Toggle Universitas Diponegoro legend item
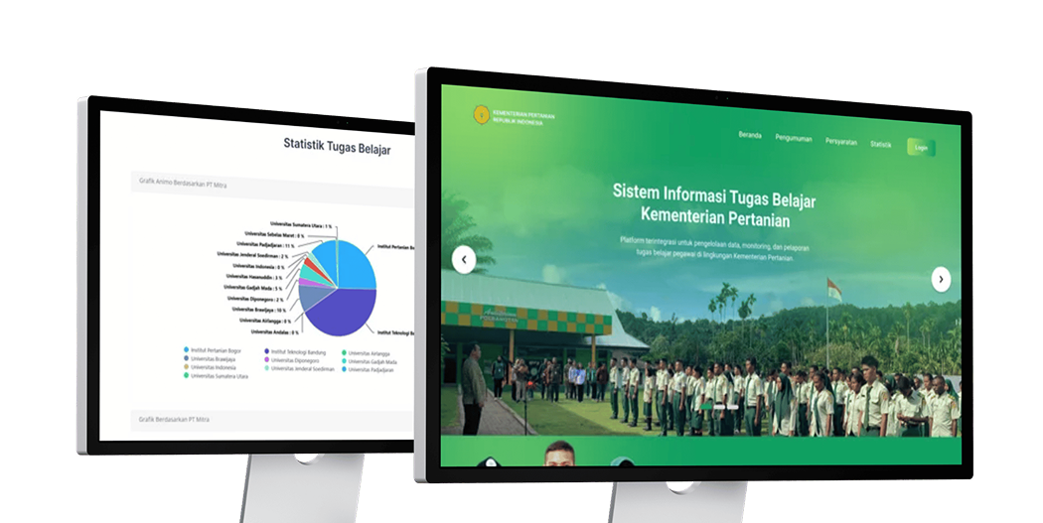Viewport: 1043px width, 523px height. [x=292, y=360]
